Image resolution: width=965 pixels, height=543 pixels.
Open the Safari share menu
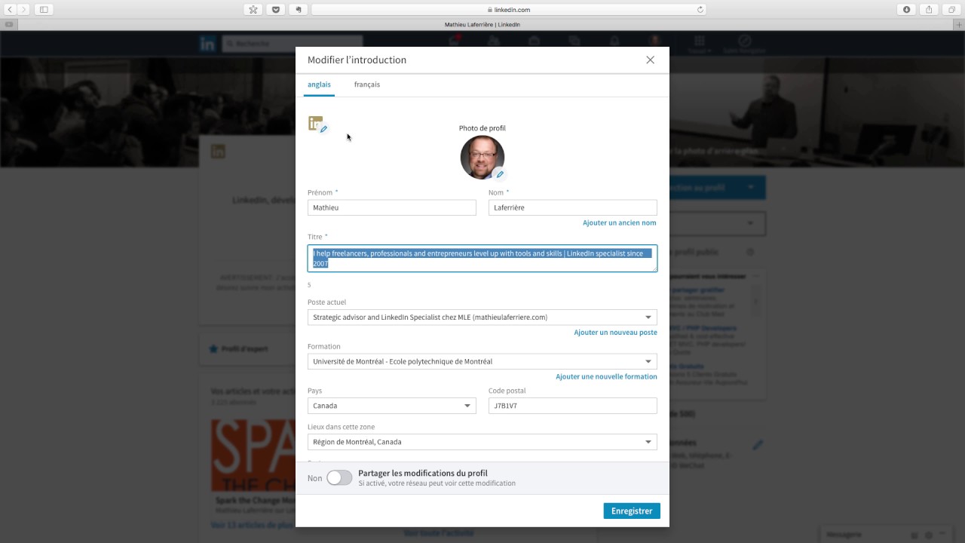(x=929, y=10)
